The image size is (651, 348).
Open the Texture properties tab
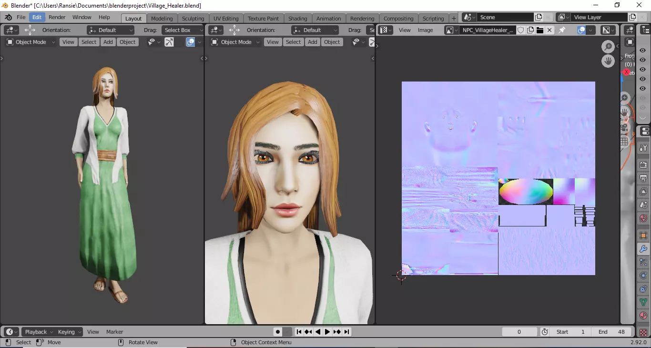pos(643,332)
